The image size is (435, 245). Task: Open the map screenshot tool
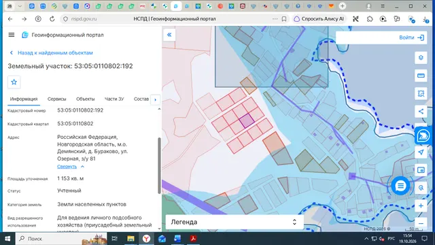421,170
